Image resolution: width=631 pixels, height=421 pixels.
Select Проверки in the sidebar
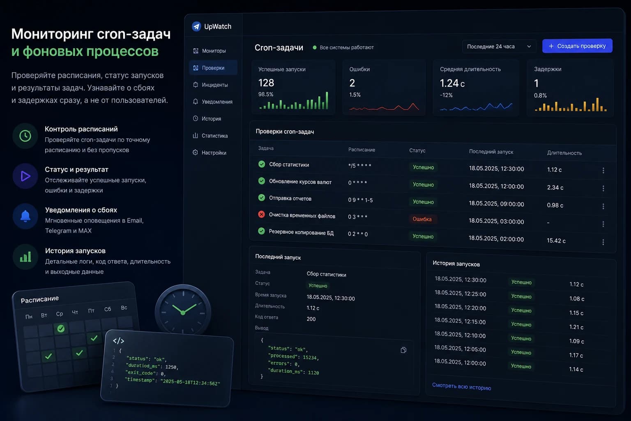213,68
